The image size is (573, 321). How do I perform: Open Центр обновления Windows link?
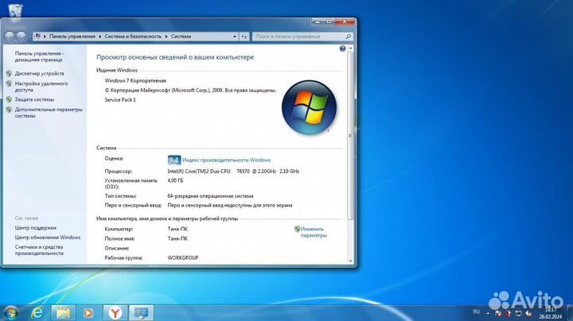coord(48,238)
